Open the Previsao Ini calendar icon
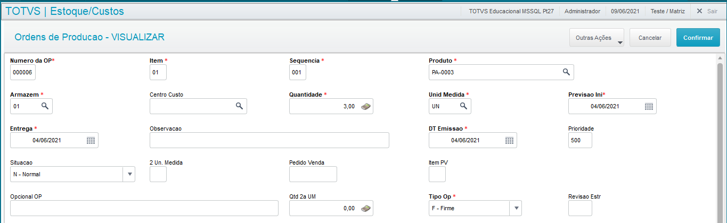The width and height of the screenshot is (727, 223). (649, 106)
